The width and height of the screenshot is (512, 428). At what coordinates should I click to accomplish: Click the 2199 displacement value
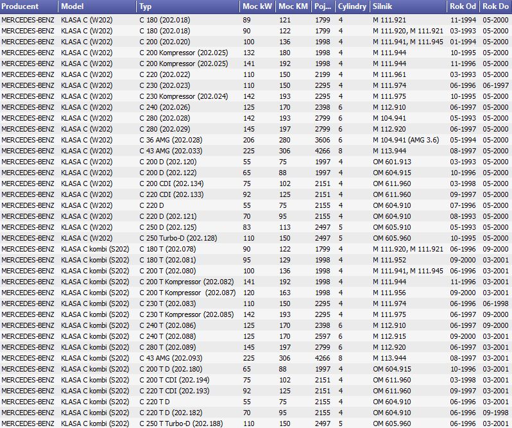[x=322, y=74]
